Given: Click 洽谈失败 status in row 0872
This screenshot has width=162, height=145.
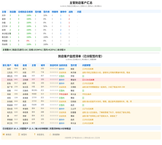Looking at the screenshot, I should [x=63, y=72].
